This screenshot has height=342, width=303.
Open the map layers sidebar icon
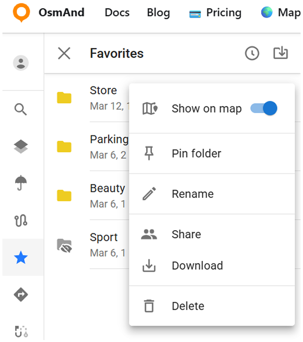click(x=21, y=147)
